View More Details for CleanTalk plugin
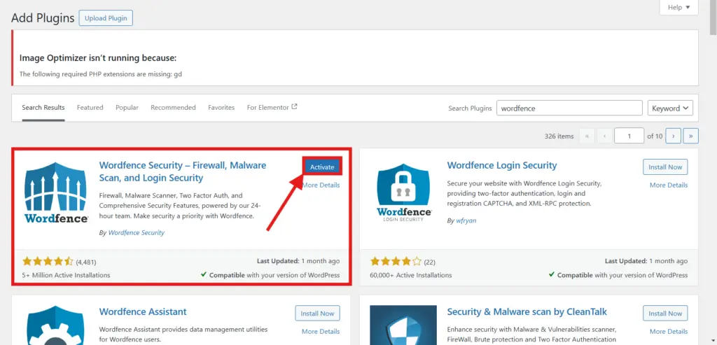 click(669, 331)
